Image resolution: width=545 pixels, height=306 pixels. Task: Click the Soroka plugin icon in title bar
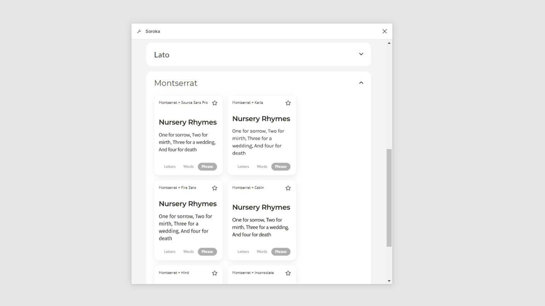coord(139,31)
